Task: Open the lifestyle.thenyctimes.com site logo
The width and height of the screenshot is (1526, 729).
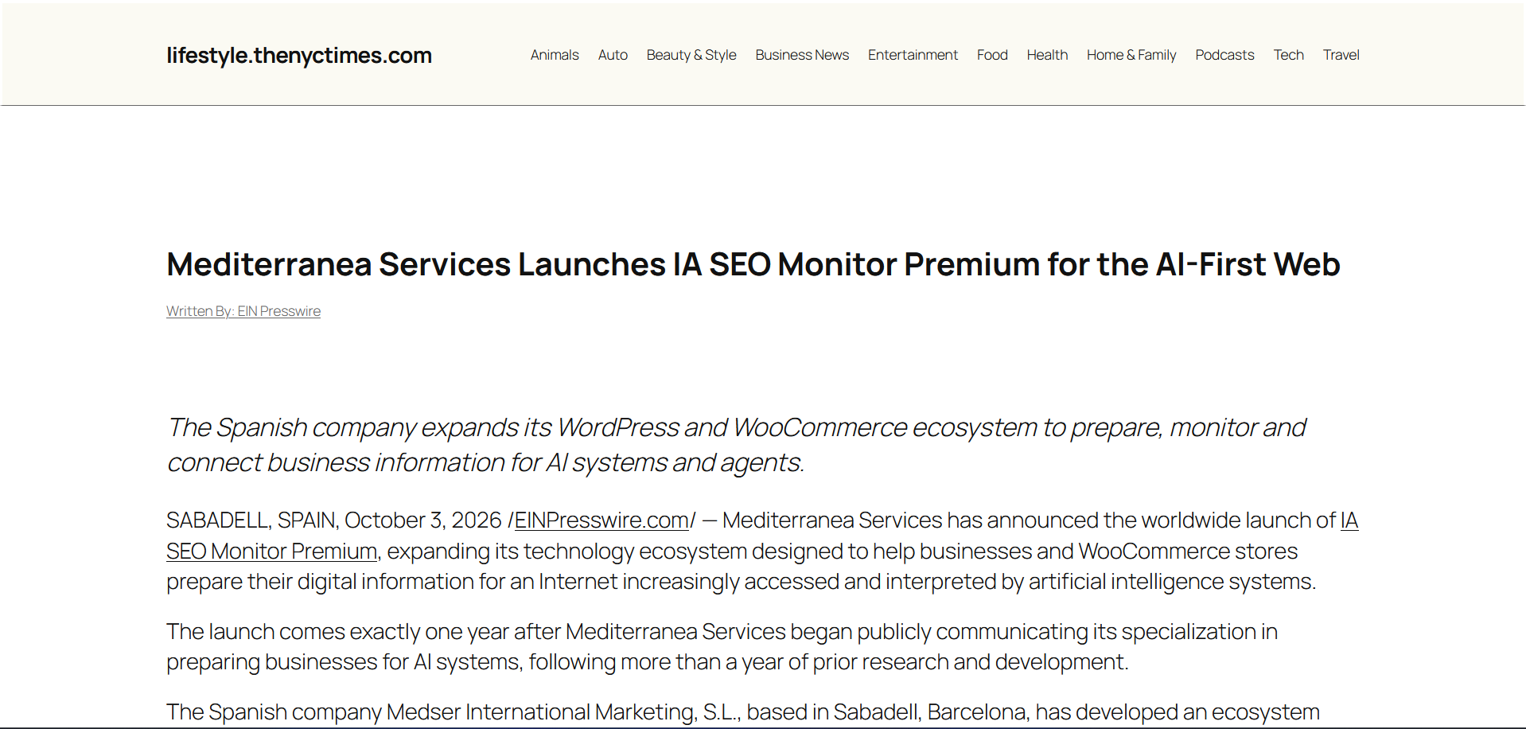Action: click(x=299, y=56)
